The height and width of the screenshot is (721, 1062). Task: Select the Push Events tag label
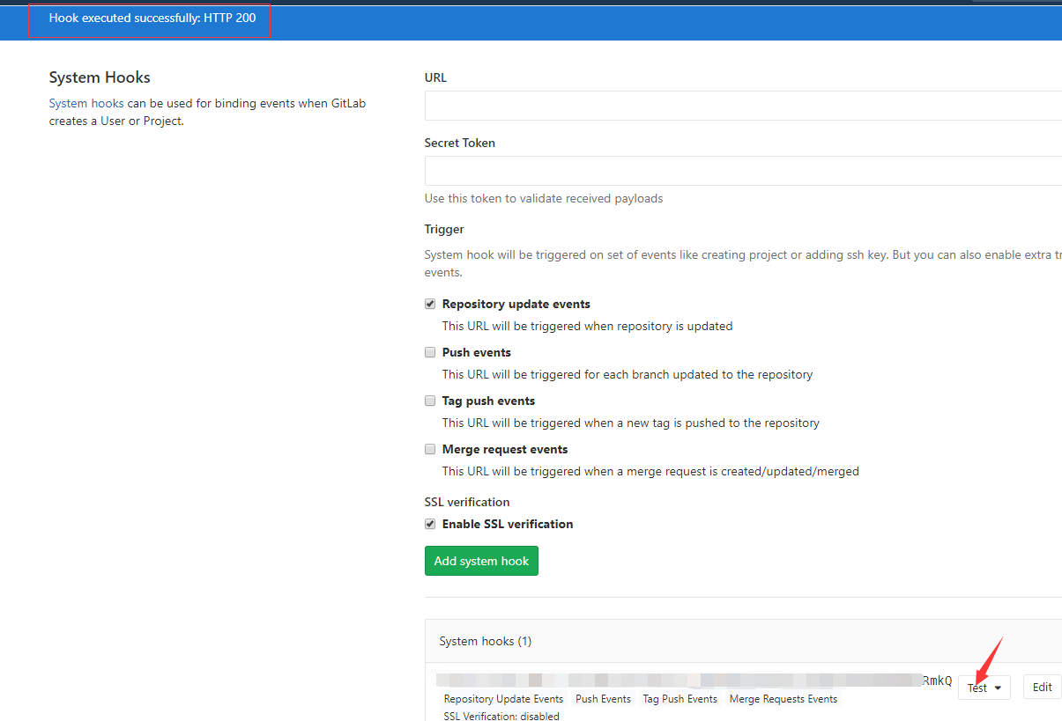click(603, 698)
